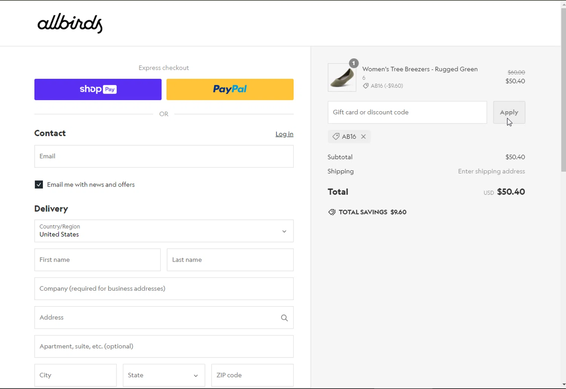Image resolution: width=566 pixels, height=389 pixels.
Task: Click the Tree Breezers product thumbnail
Action: 342,77
